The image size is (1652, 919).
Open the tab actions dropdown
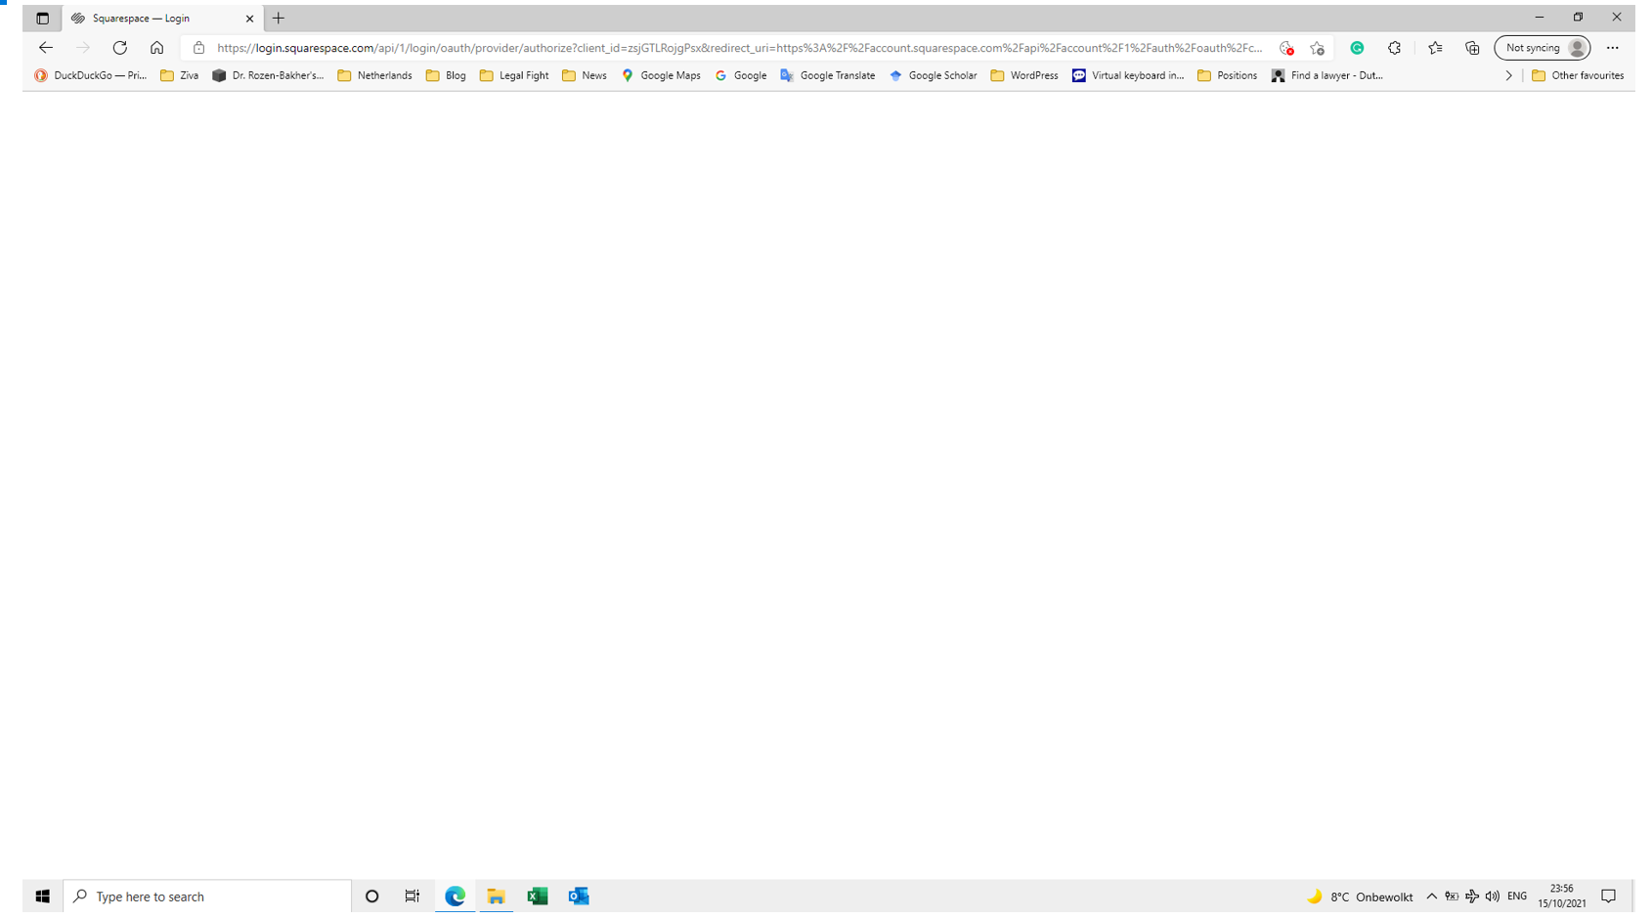pos(41,17)
